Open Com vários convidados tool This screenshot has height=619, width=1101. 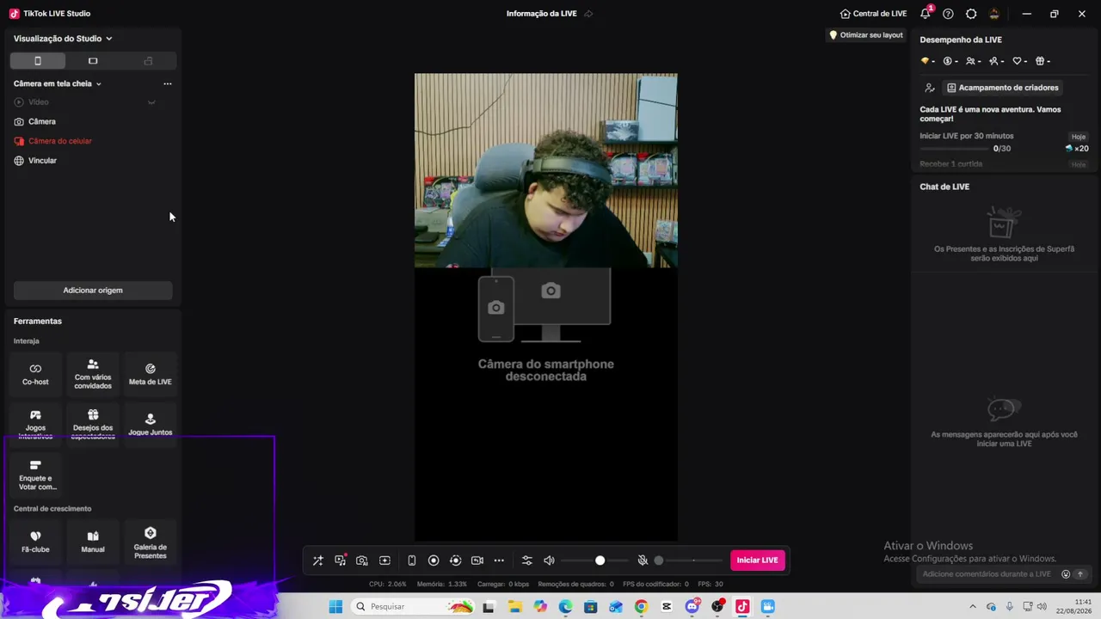[x=93, y=374]
